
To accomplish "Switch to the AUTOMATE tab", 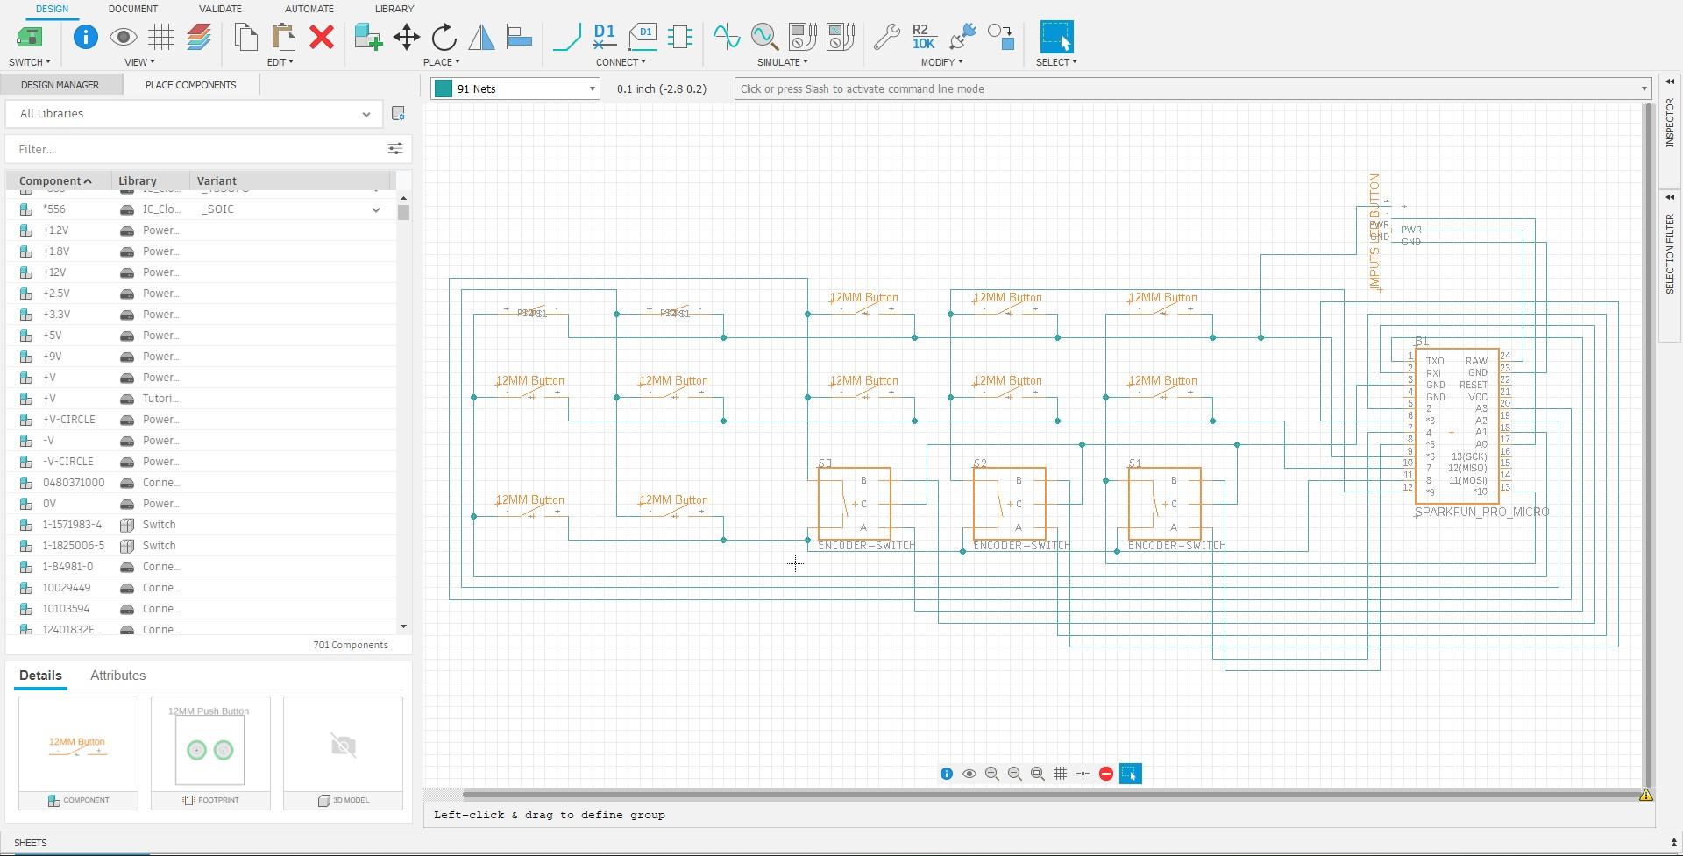I will pos(309,9).
